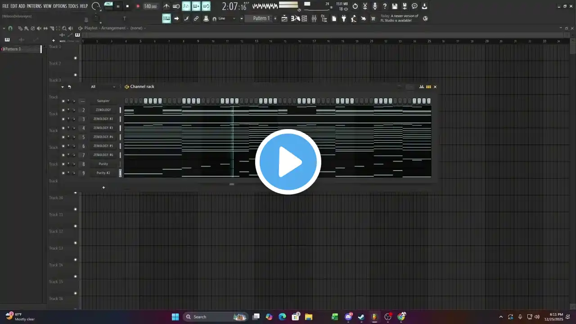Viewport: 576px width, 324px height.
Task: Add a new pattern with plus button
Action: (x=275, y=18)
